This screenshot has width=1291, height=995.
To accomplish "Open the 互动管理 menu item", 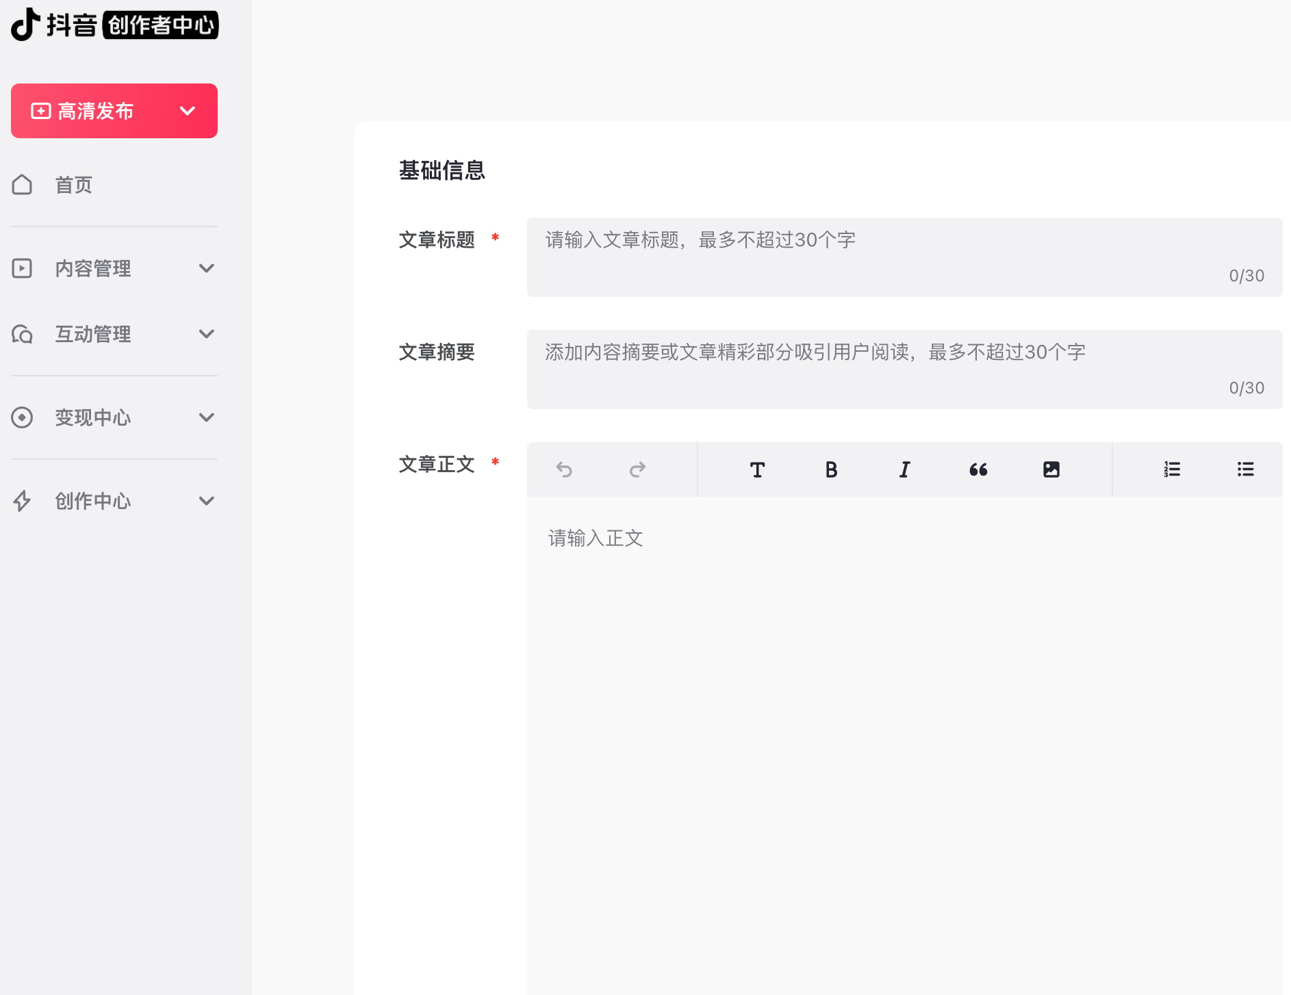I will coord(114,334).
